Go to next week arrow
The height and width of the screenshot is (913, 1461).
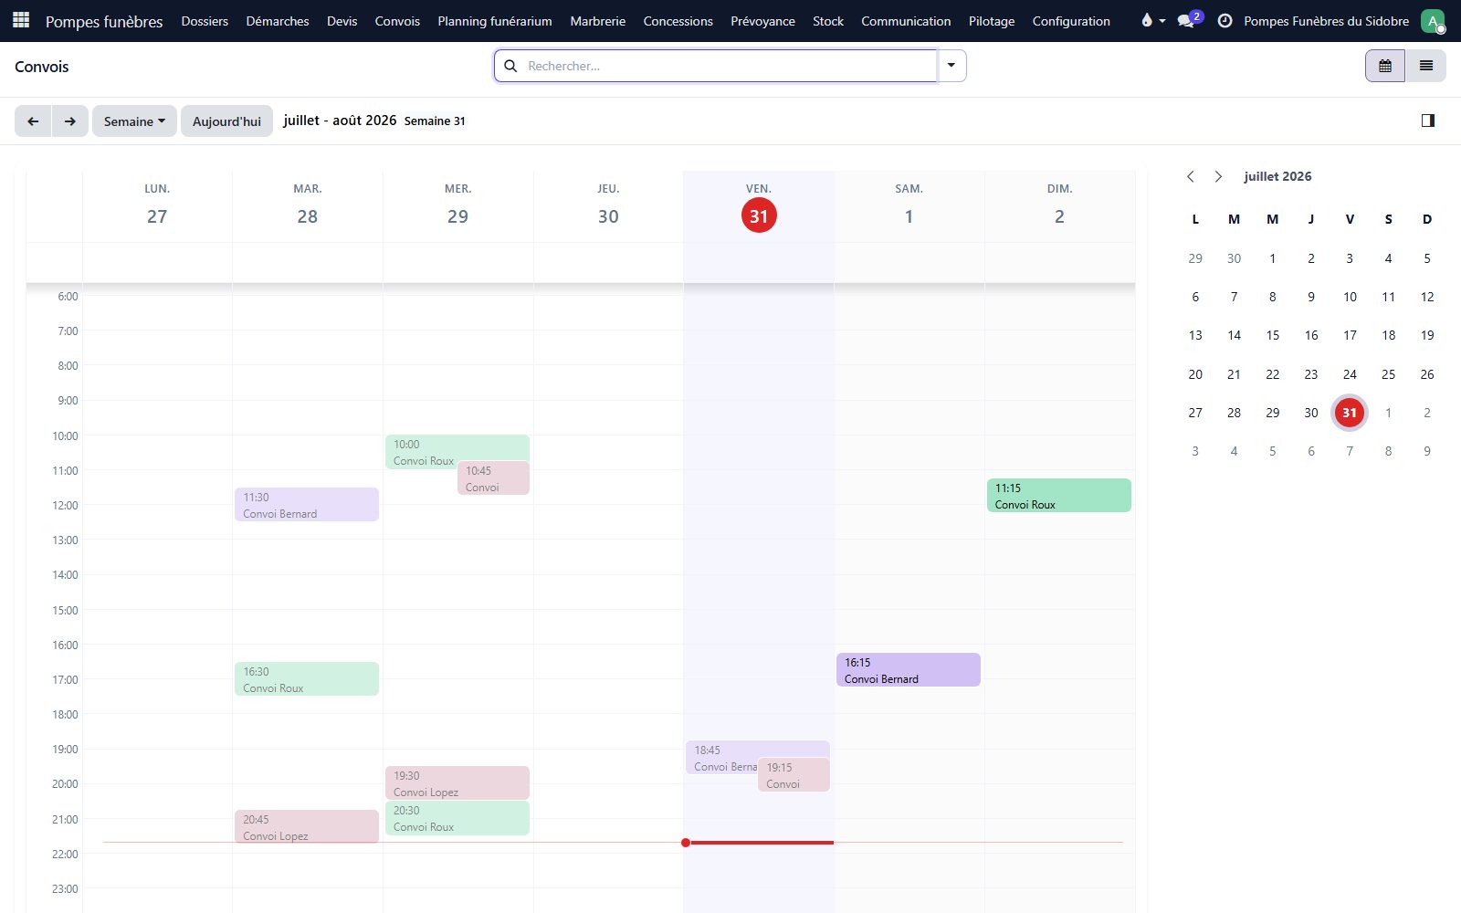pyautogui.click(x=70, y=121)
